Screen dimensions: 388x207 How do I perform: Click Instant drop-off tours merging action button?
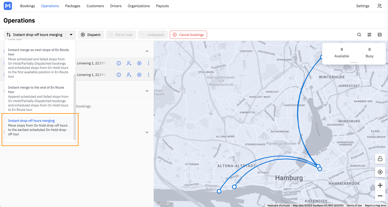click(35, 35)
